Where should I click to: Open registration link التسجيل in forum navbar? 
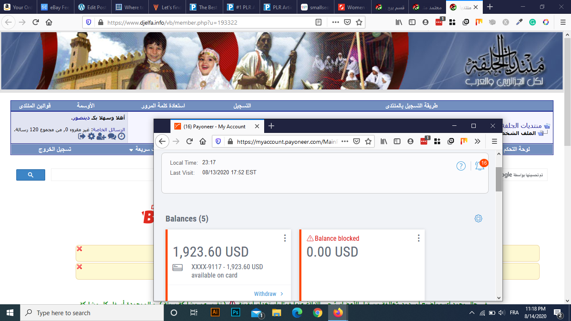(242, 106)
